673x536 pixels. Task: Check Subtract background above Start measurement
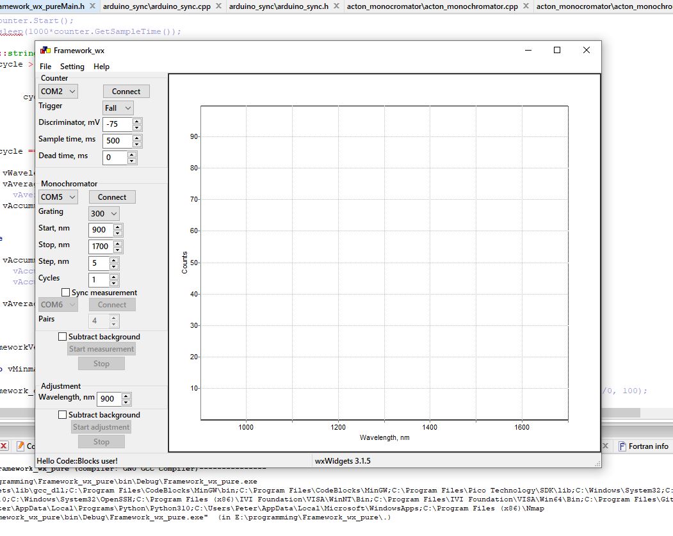point(62,336)
